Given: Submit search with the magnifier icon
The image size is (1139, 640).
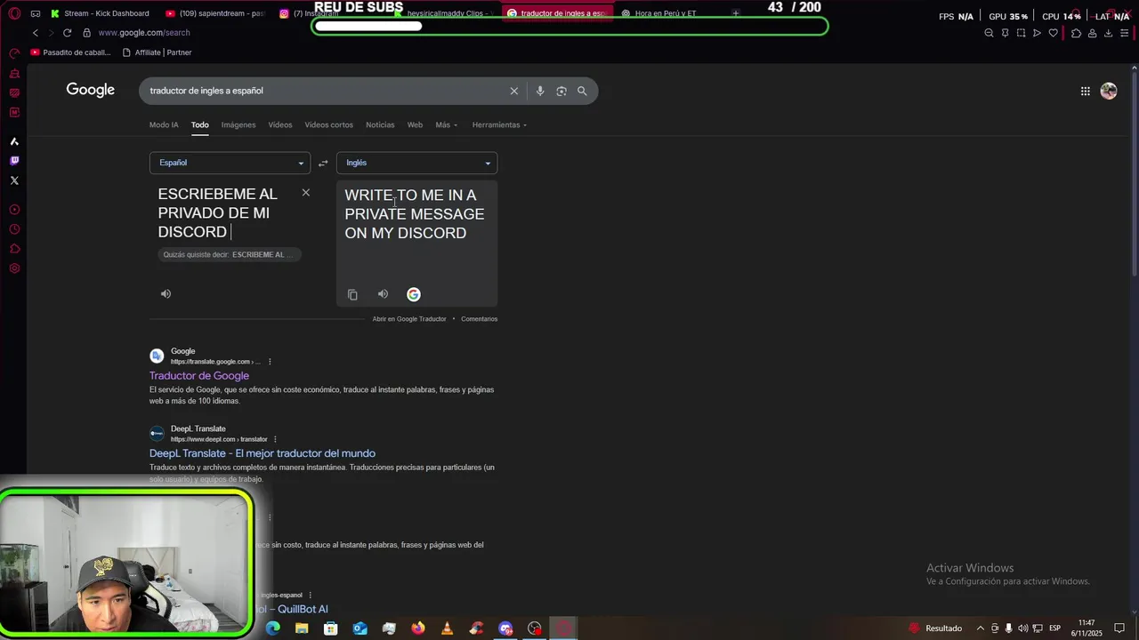Looking at the screenshot, I should click(582, 91).
